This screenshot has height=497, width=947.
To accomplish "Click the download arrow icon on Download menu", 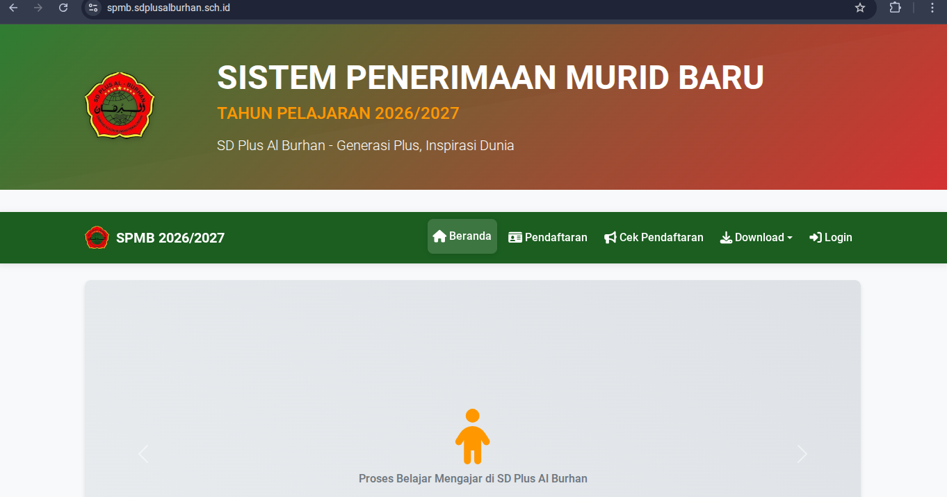I will (x=726, y=237).
